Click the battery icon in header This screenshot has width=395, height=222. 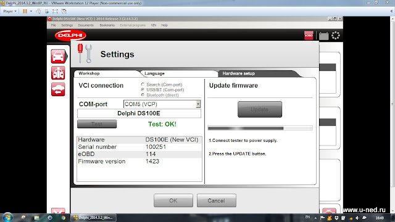323,36
